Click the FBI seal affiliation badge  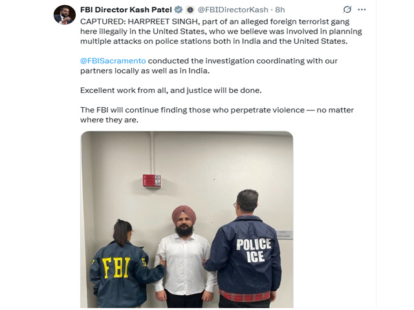click(x=190, y=10)
